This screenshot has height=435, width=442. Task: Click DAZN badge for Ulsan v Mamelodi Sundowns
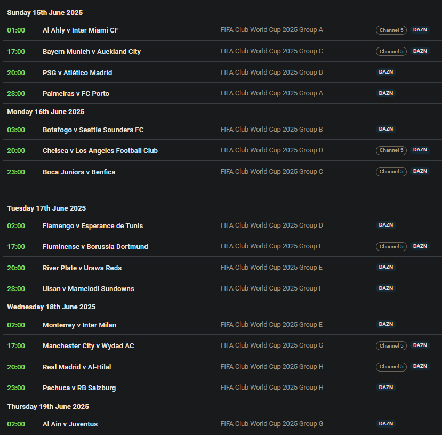tap(385, 288)
